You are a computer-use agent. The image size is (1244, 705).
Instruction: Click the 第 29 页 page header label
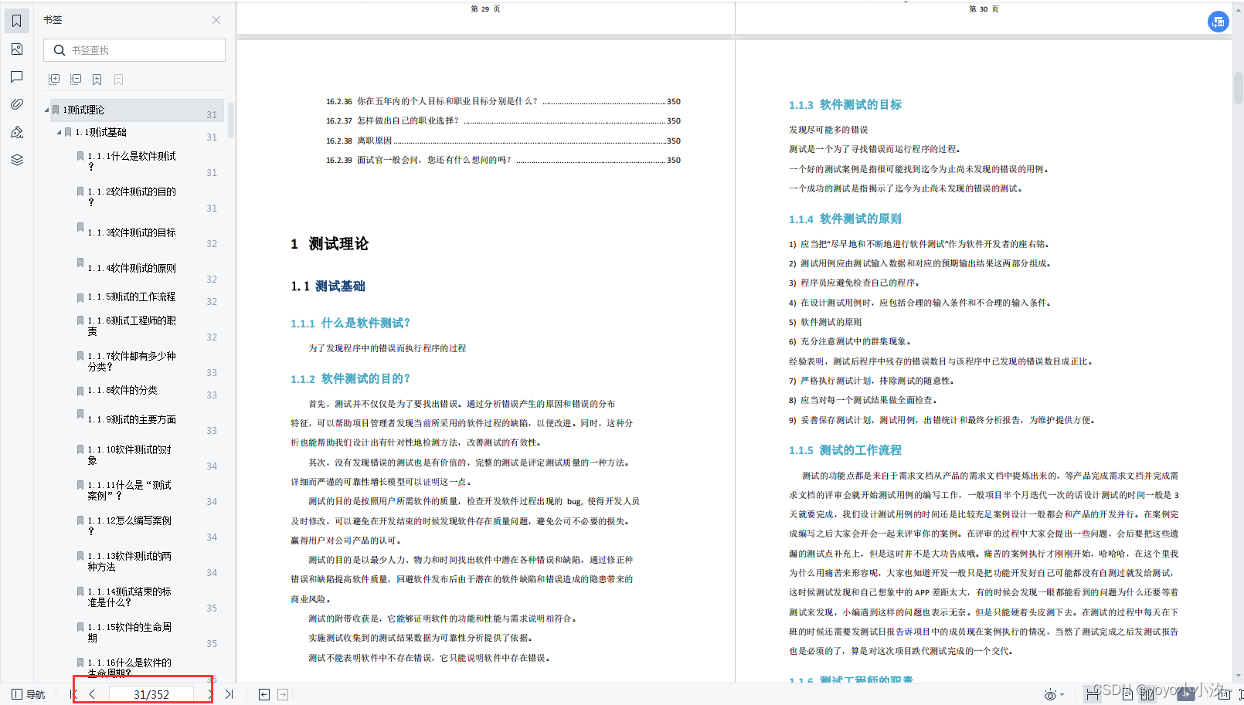click(x=485, y=9)
